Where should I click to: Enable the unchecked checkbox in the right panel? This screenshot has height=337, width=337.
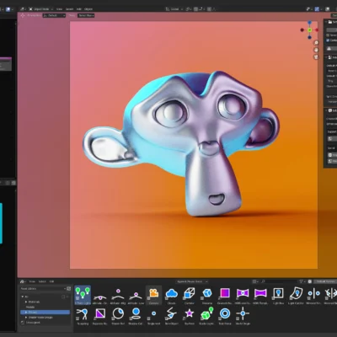pyautogui.click(x=328, y=35)
